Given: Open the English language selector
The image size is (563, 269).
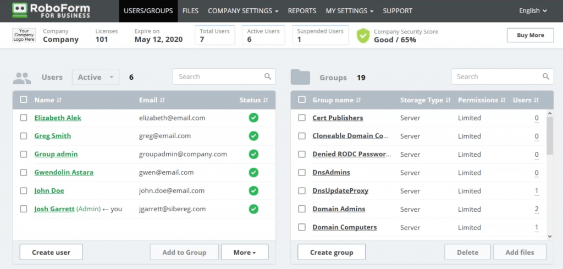Looking at the screenshot, I should (533, 11).
